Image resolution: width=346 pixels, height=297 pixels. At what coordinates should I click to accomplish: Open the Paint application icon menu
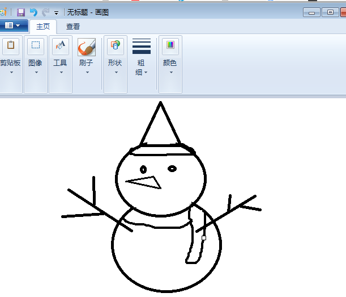[3, 12]
